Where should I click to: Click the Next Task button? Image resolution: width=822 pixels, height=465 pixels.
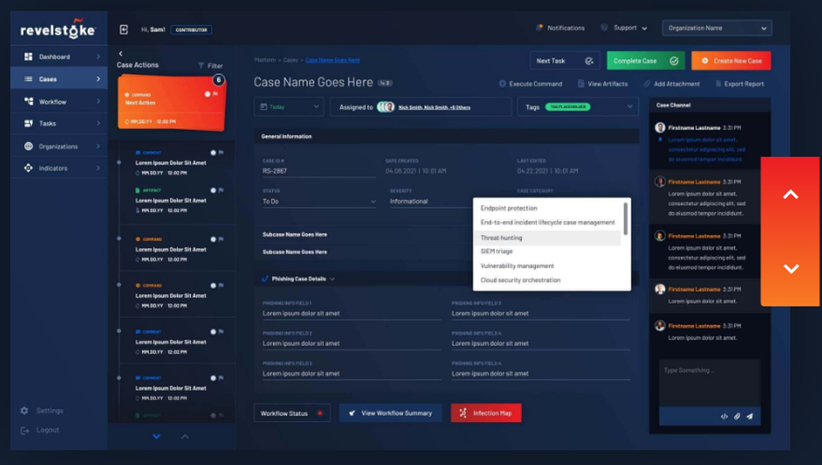pyautogui.click(x=565, y=61)
